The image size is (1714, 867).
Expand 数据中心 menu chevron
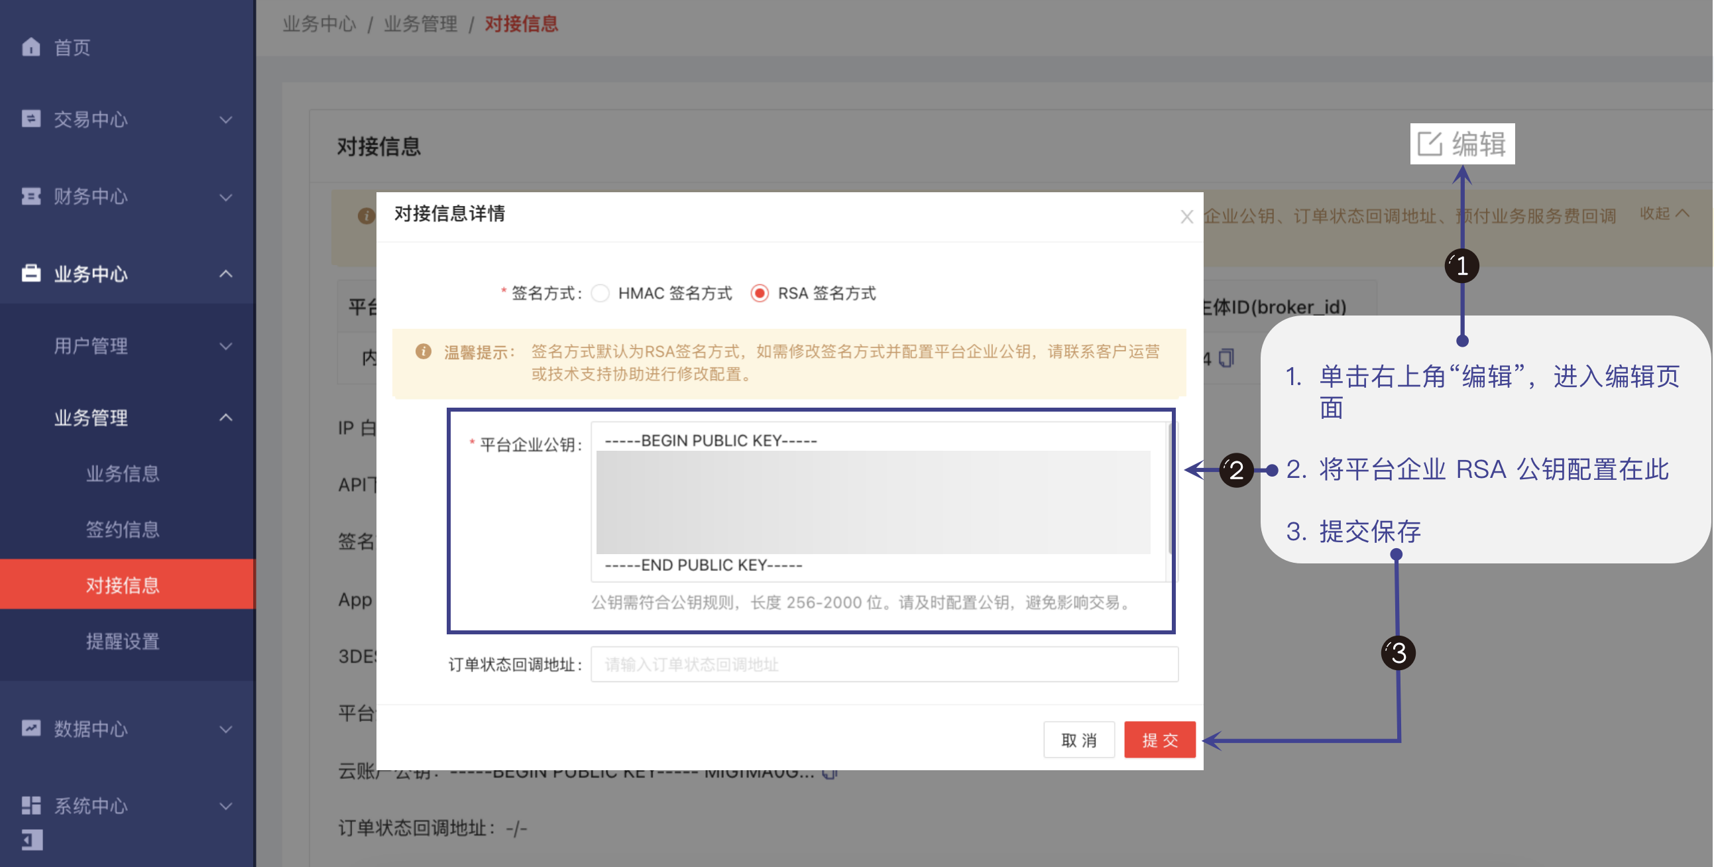coord(226,729)
